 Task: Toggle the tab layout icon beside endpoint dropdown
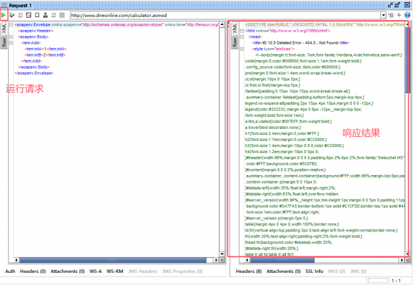(x=391, y=15)
